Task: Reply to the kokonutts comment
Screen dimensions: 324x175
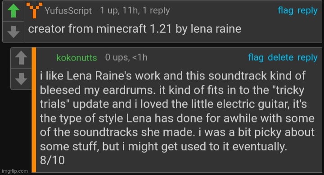Action: pos(307,58)
